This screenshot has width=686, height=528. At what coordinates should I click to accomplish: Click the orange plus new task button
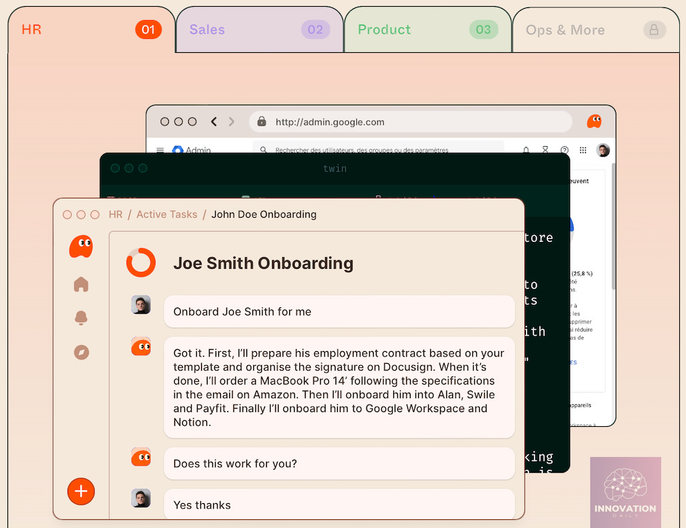pyautogui.click(x=81, y=491)
